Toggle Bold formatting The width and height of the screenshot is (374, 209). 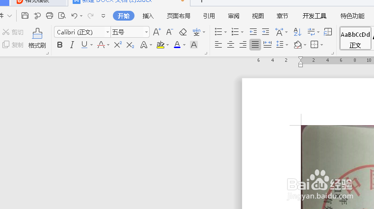click(60, 45)
